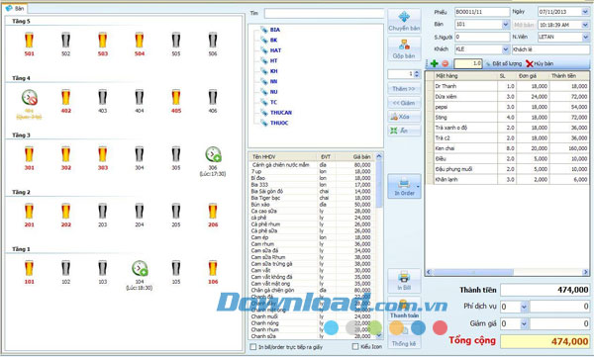
Task: Switch to the Bàn tab
Action: click(x=15, y=8)
